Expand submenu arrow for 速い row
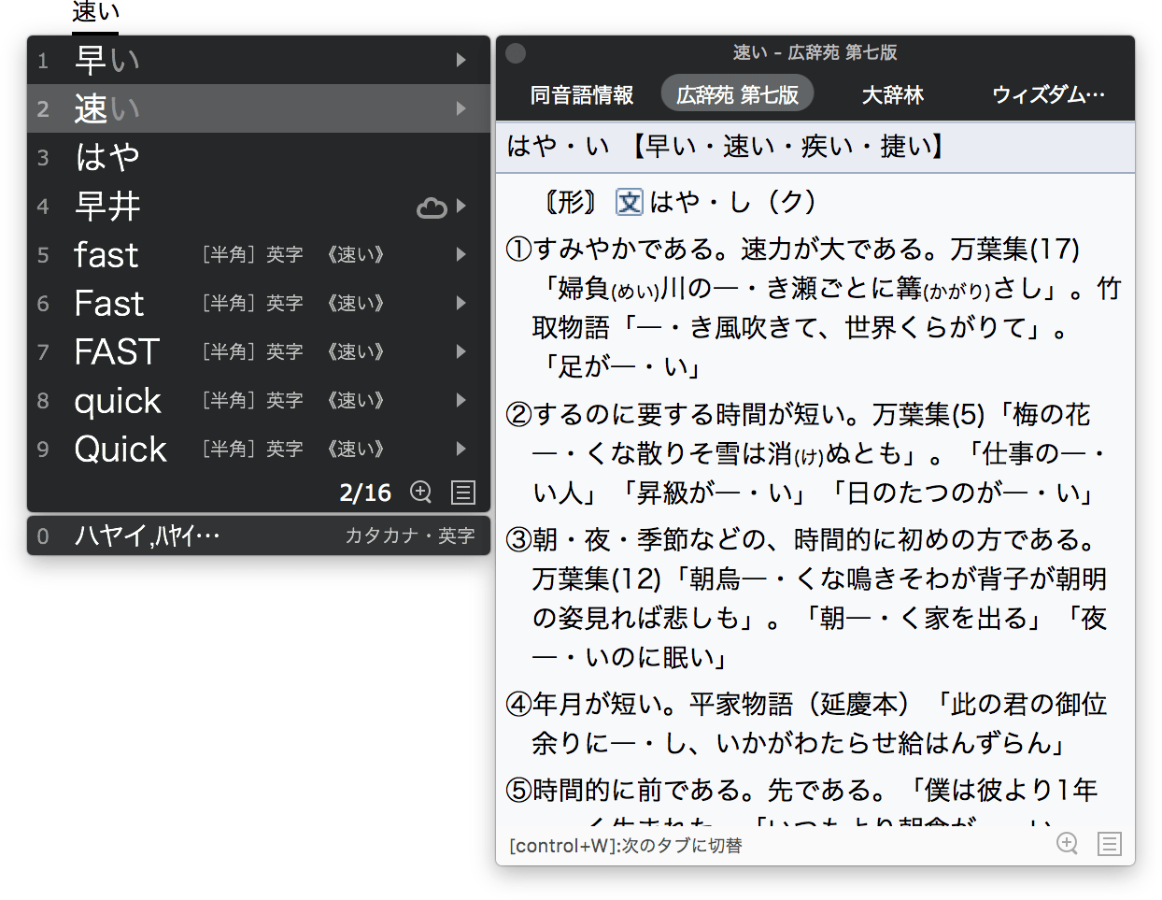The height and width of the screenshot is (900, 1162). (461, 108)
